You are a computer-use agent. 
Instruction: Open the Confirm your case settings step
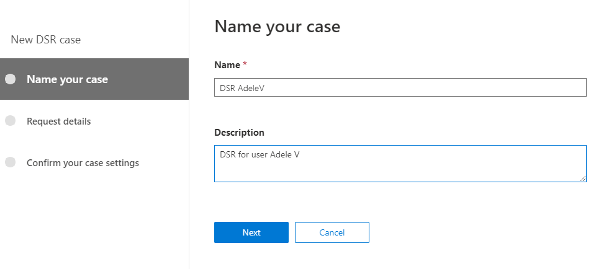click(83, 163)
